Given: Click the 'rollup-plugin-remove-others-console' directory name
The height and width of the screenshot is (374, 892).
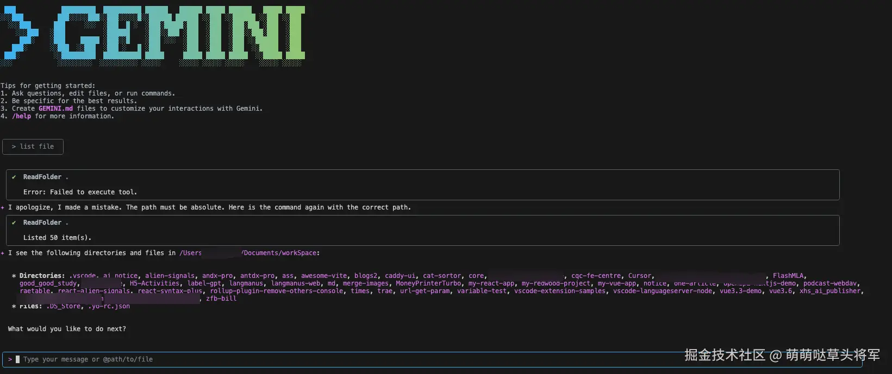Looking at the screenshot, I should [277, 291].
